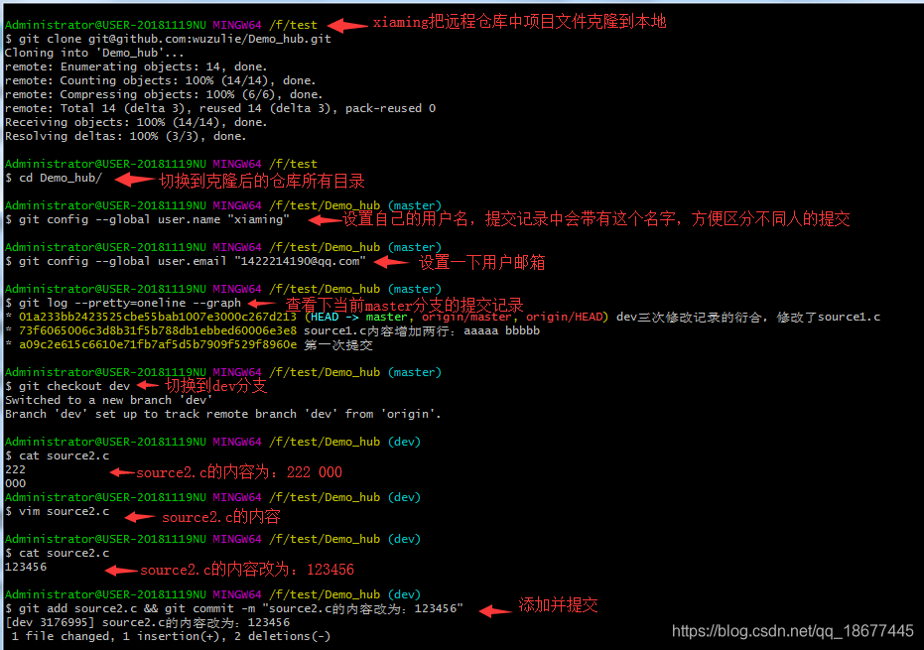924x650 pixels.
Task: Select the git config user.email command
Action: point(186,261)
